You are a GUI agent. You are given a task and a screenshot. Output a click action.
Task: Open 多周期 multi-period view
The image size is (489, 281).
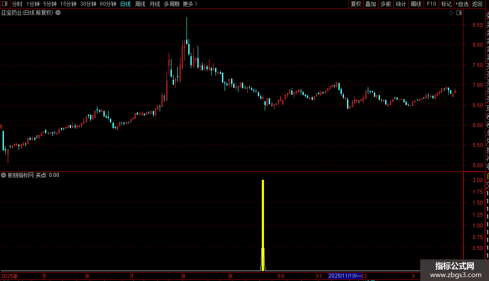coord(171,4)
